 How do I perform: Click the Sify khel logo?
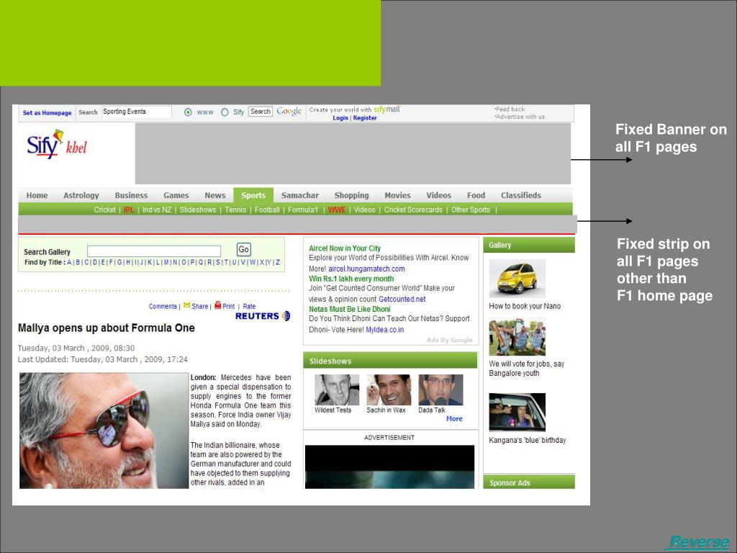(57, 144)
